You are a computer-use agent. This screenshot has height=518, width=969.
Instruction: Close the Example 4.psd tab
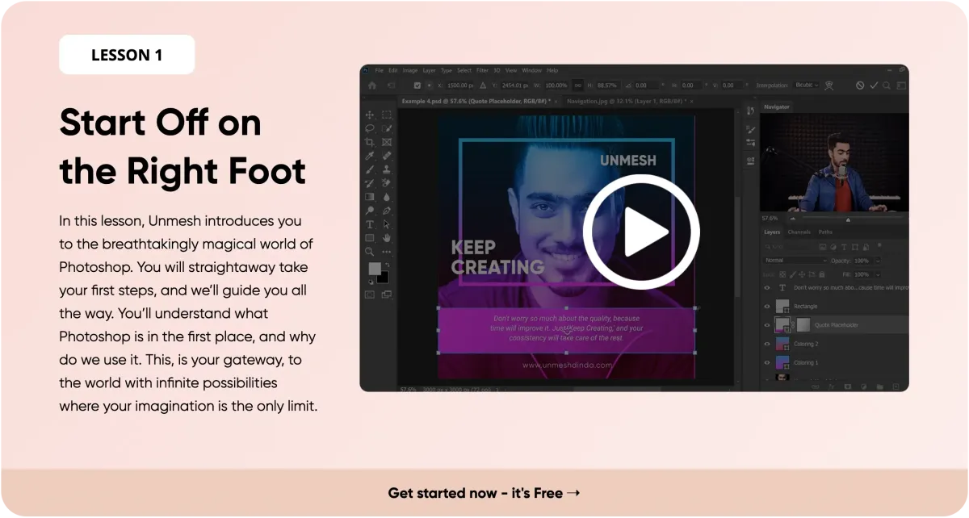click(556, 101)
